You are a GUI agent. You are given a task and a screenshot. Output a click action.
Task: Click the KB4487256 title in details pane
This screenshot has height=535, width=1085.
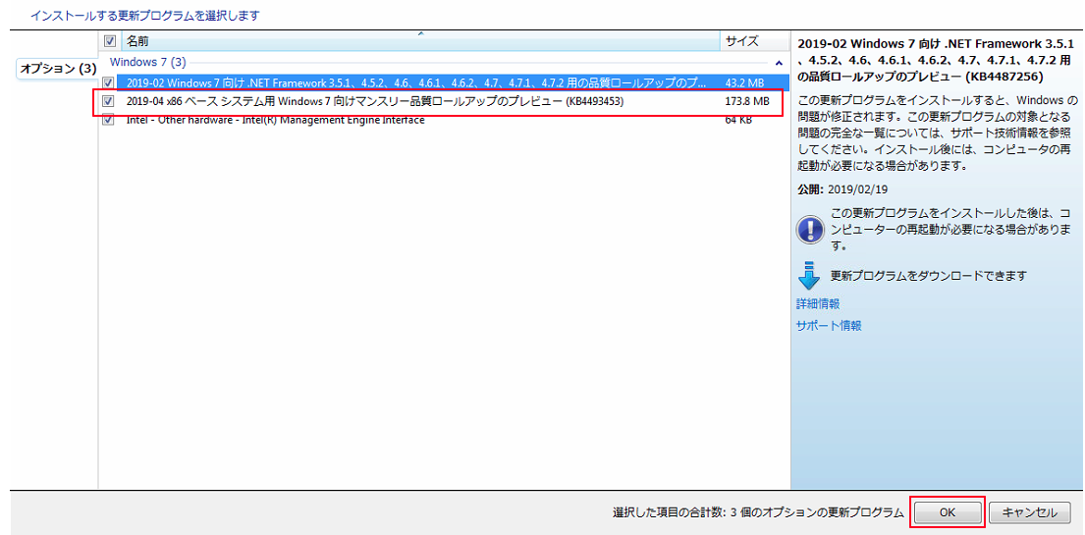pos(934,59)
